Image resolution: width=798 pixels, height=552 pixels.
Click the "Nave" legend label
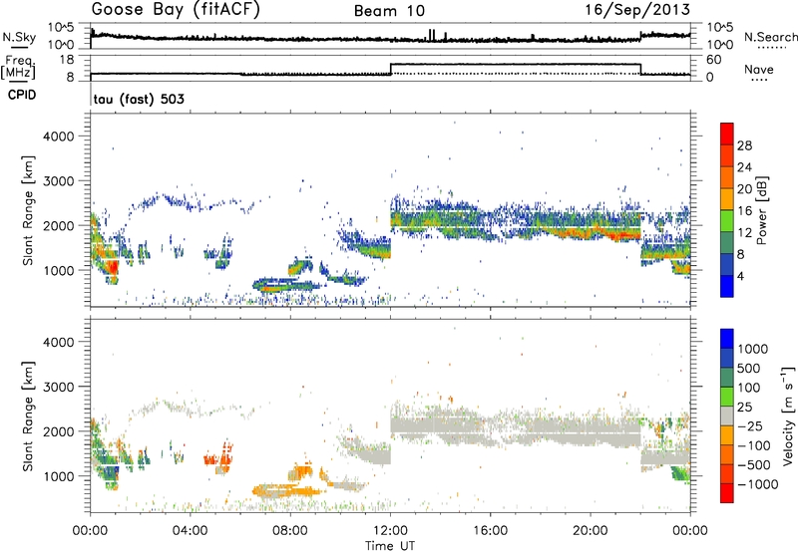point(759,69)
